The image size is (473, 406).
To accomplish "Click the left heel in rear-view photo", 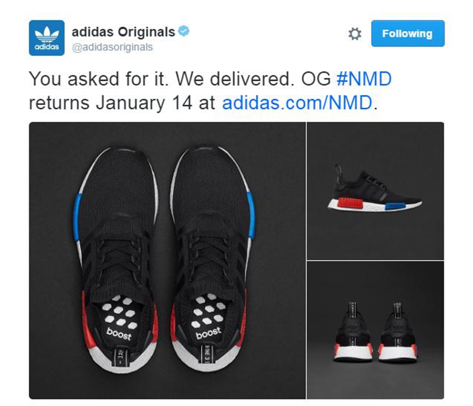I will 353,331.
